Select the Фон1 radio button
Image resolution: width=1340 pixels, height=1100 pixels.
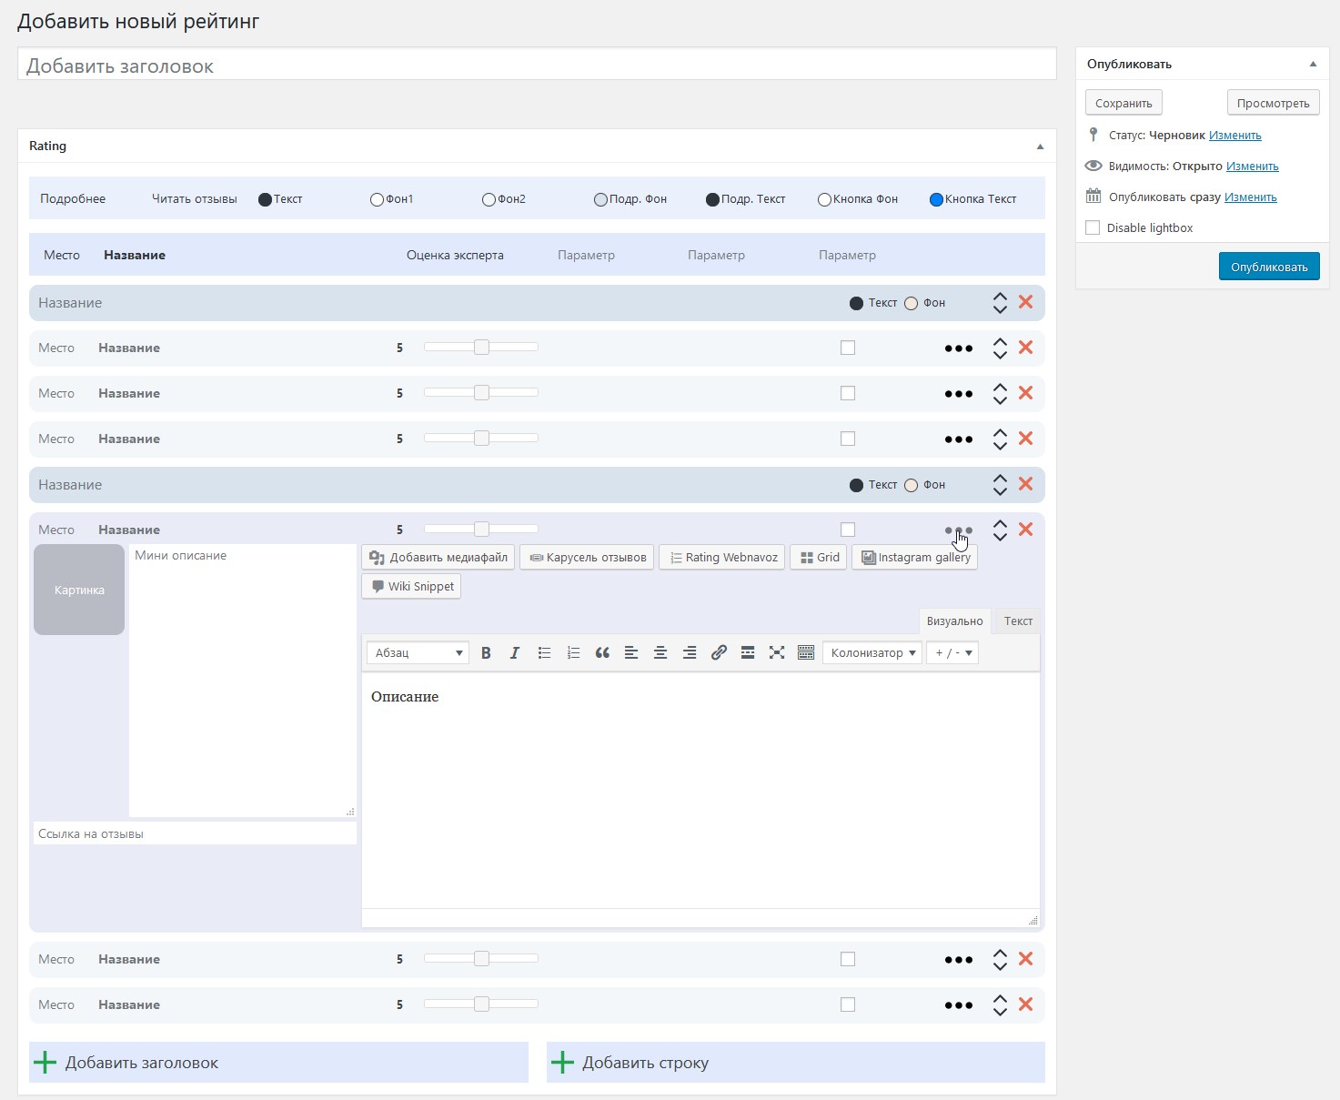click(377, 199)
